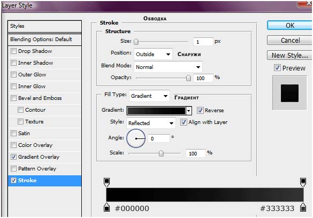Select the #333333 color stop

[x=303, y=207]
